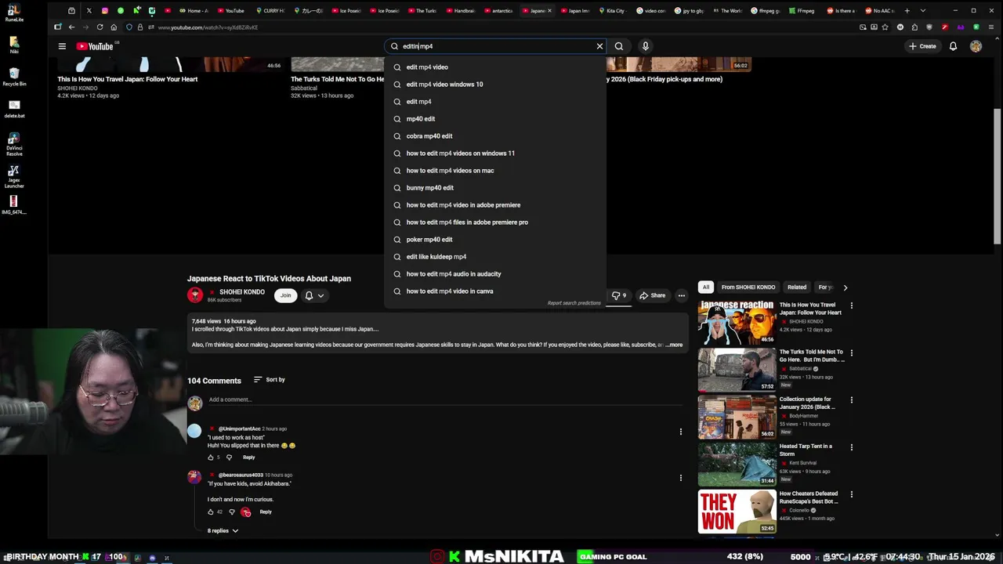Select the 'All' filter chip

pyautogui.click(x=706, y=287)
